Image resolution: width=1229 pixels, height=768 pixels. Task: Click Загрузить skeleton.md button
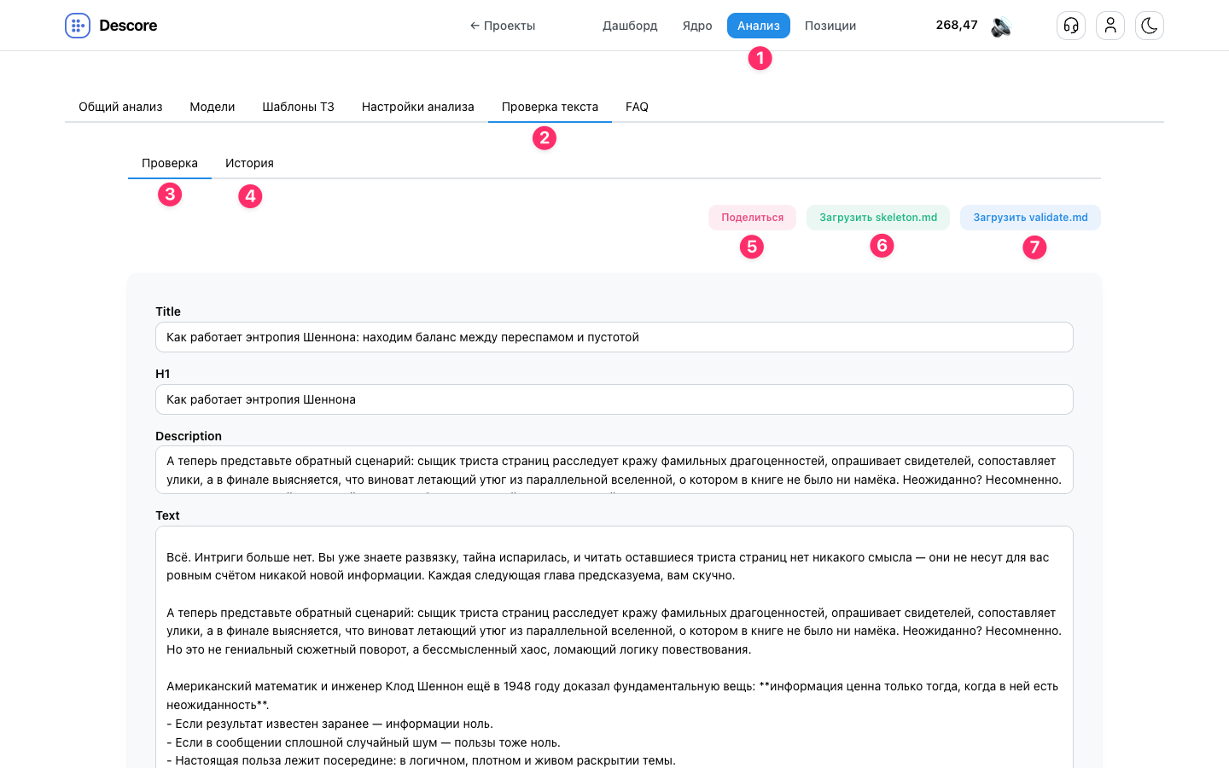pyautogui.click(x=878, y=218)
